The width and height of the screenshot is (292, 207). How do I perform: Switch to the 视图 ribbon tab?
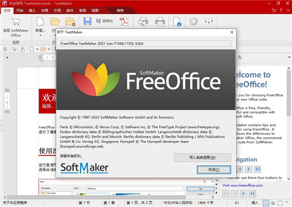[x=95, y=10]
